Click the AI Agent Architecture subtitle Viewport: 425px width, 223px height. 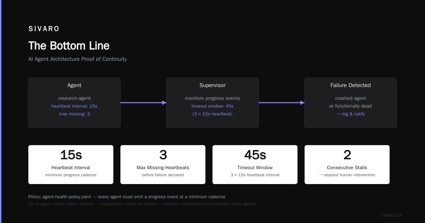click(78, 59)
